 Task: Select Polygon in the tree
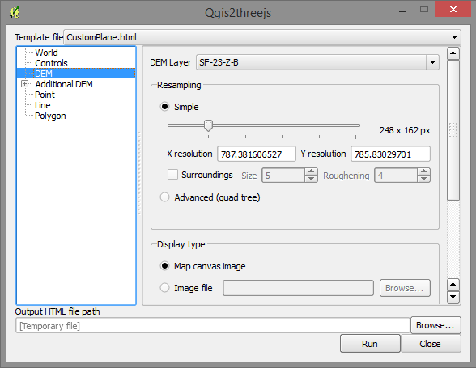point(50,116)
